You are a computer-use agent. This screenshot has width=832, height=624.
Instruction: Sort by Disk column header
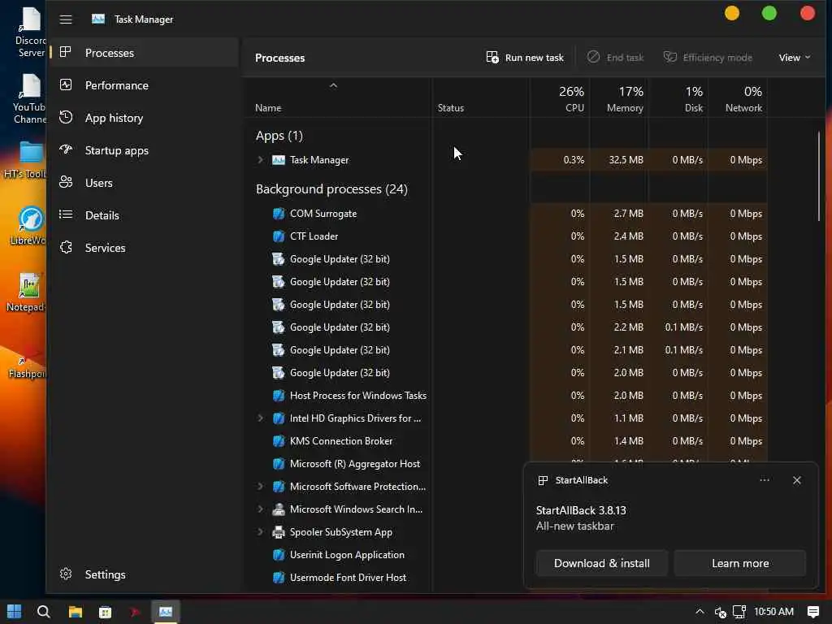pos(679,98)
